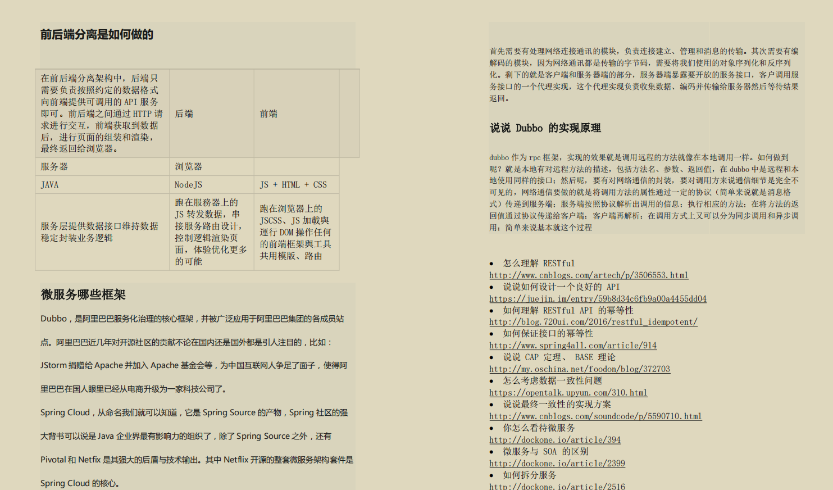The width and height of the screenshot is (833, 490).
Task: Open the dockone.io article 394 link
Action: [555, 440]
